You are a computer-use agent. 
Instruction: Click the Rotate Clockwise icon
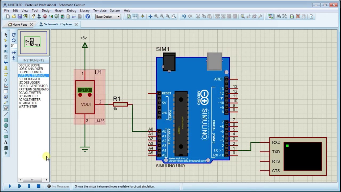tap(14, 35)
